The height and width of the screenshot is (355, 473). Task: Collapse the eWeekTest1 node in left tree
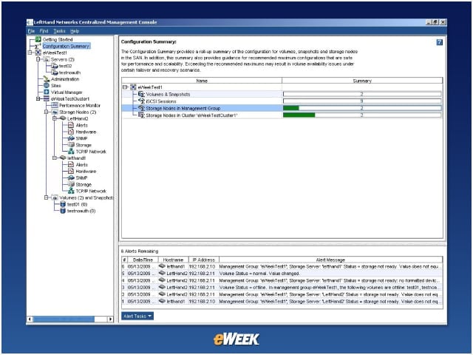(30, 53)
